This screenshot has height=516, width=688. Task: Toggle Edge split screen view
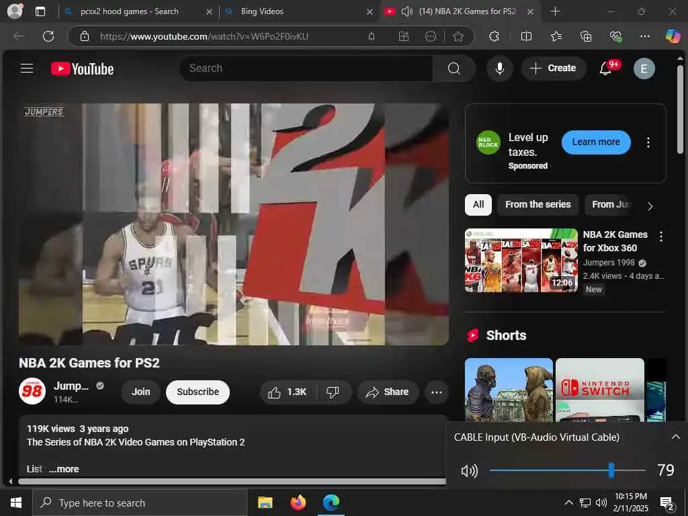coord(526,36)
